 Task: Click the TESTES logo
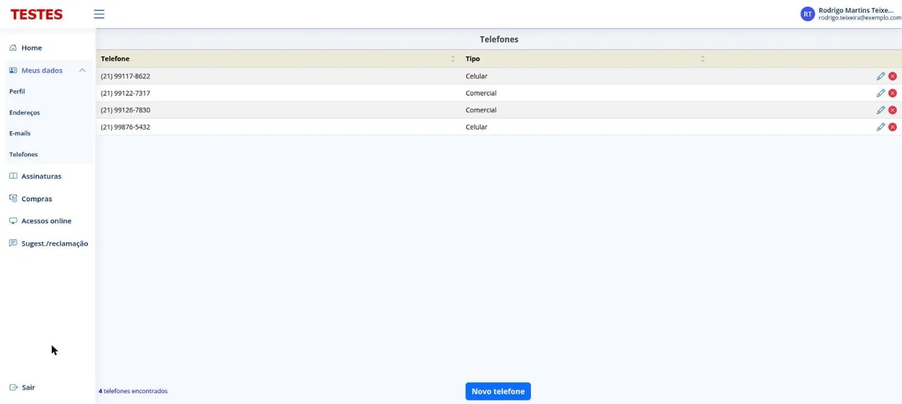point(37,14)
